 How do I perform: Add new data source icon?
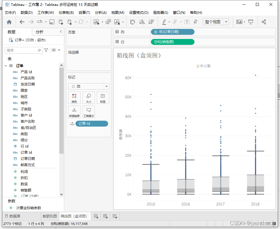click(x=61, y=22)
